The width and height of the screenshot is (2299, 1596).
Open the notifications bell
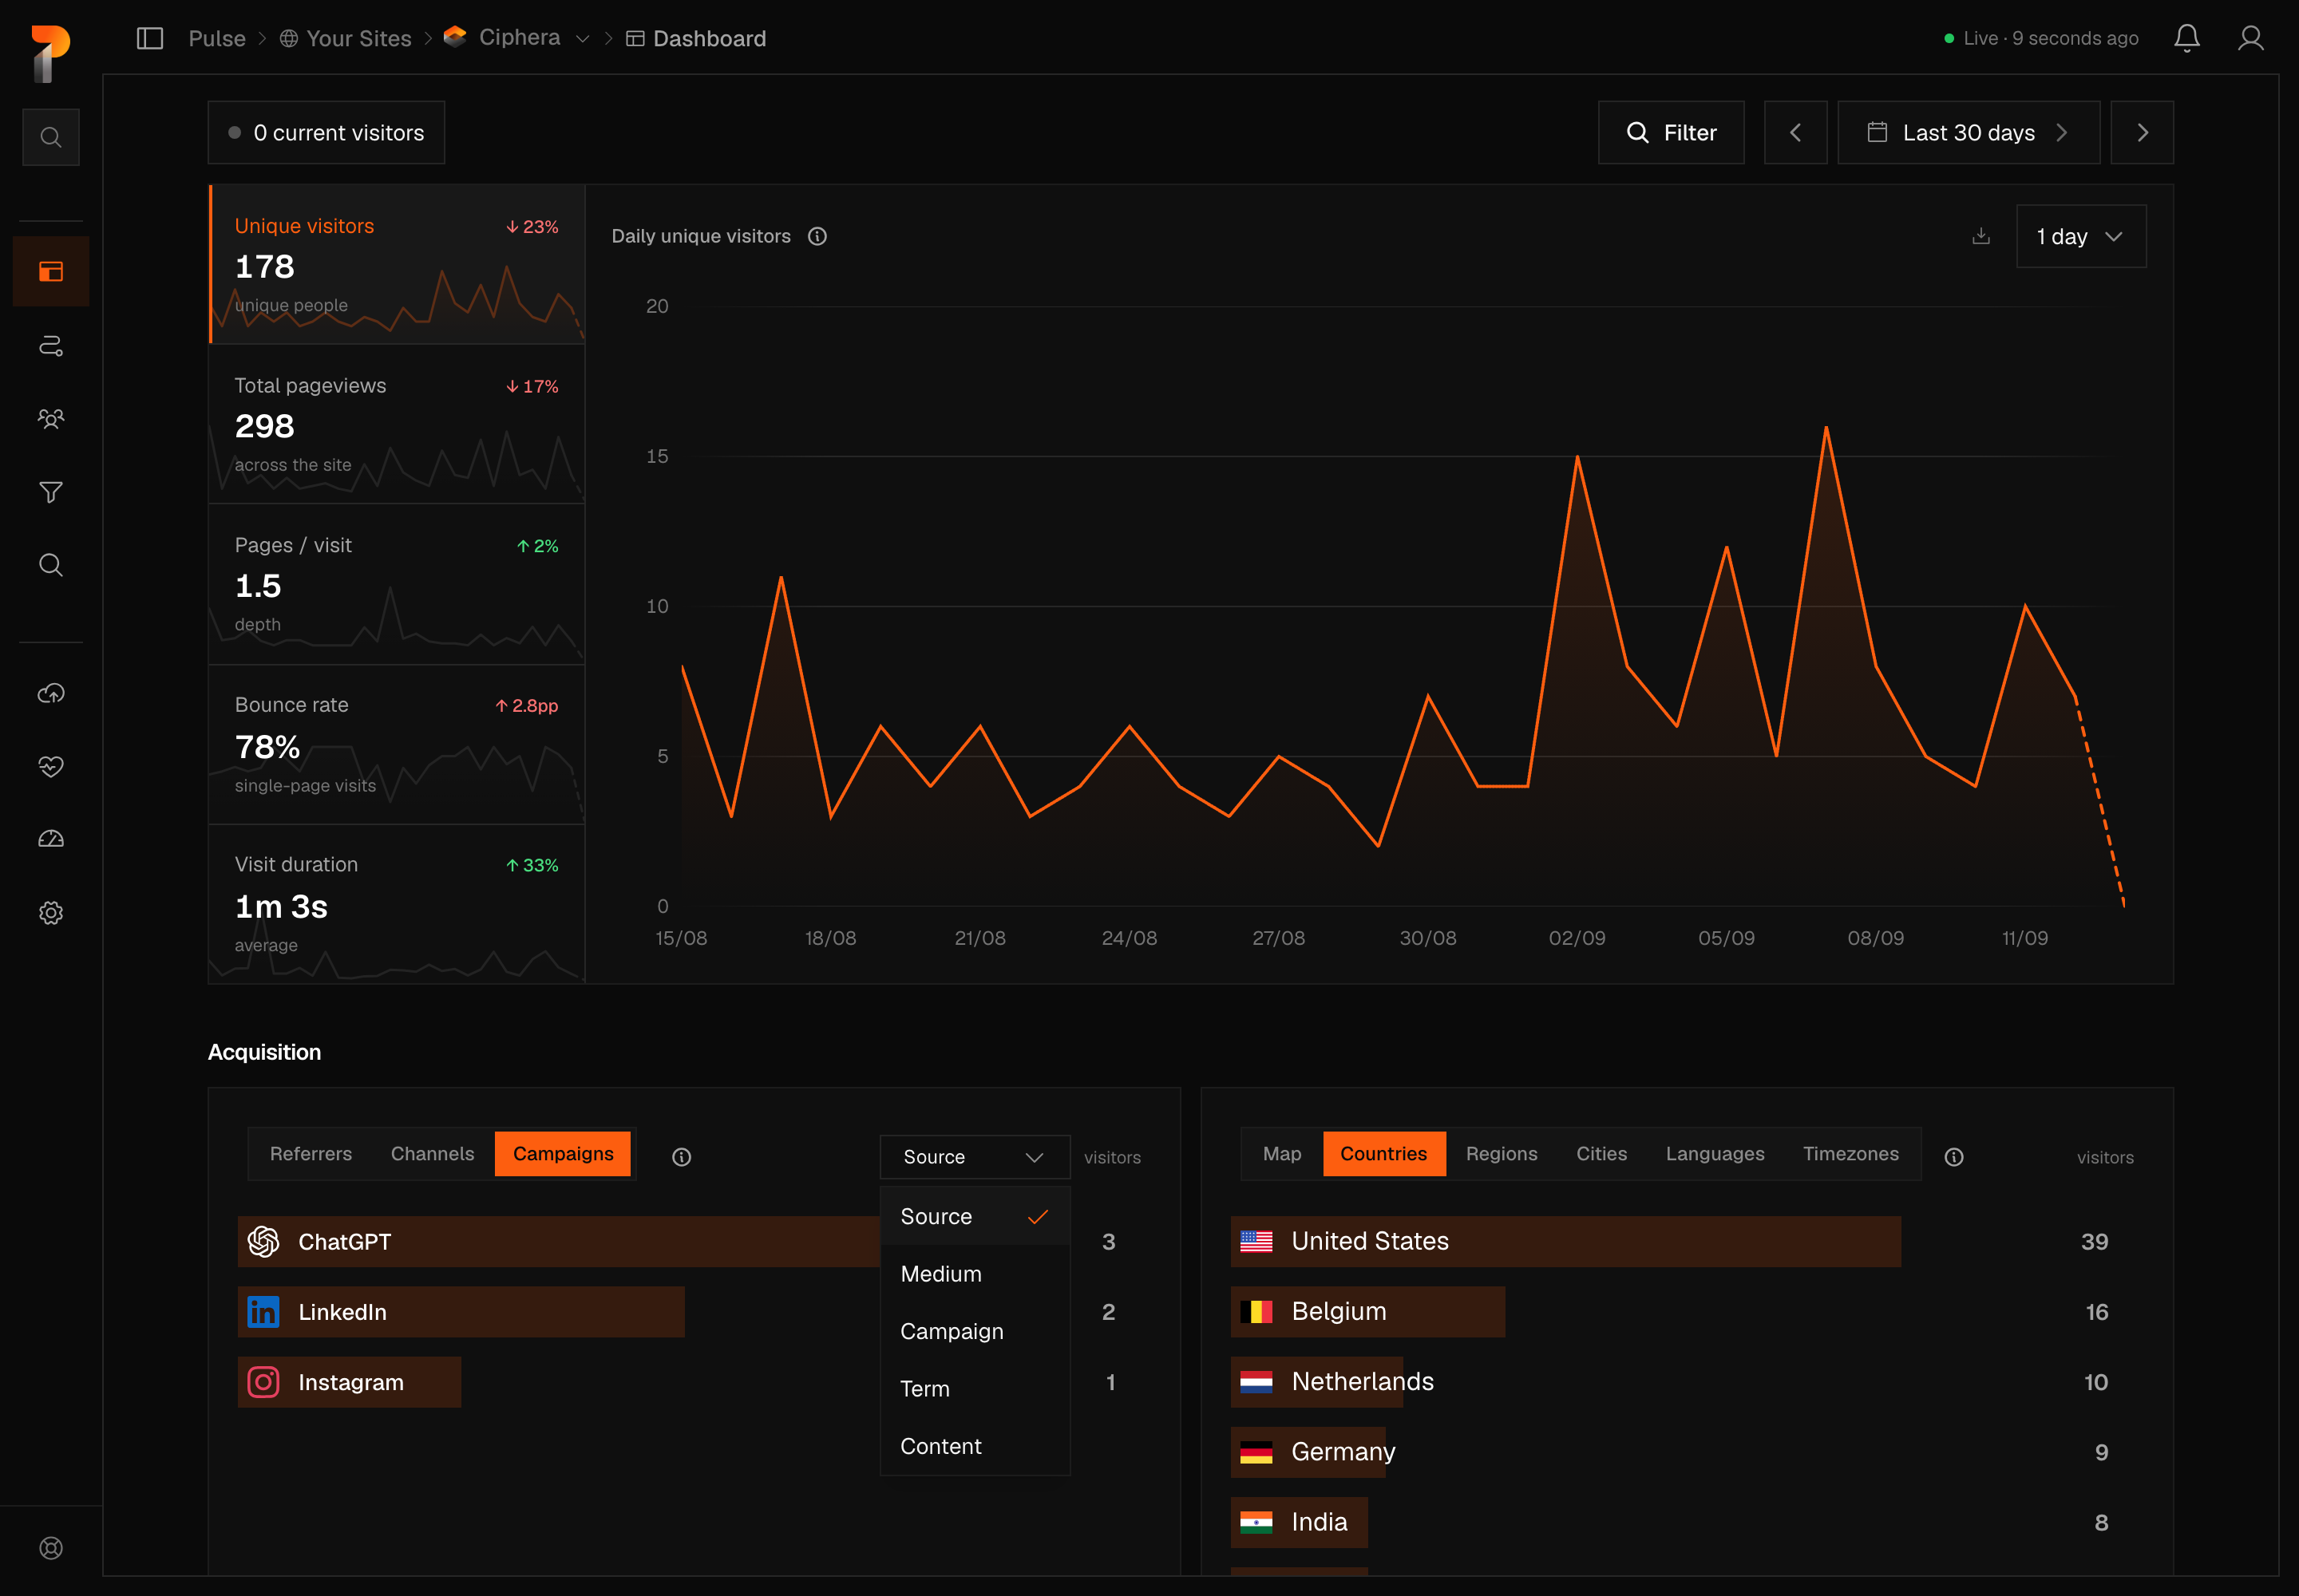tap(2187, 39)
